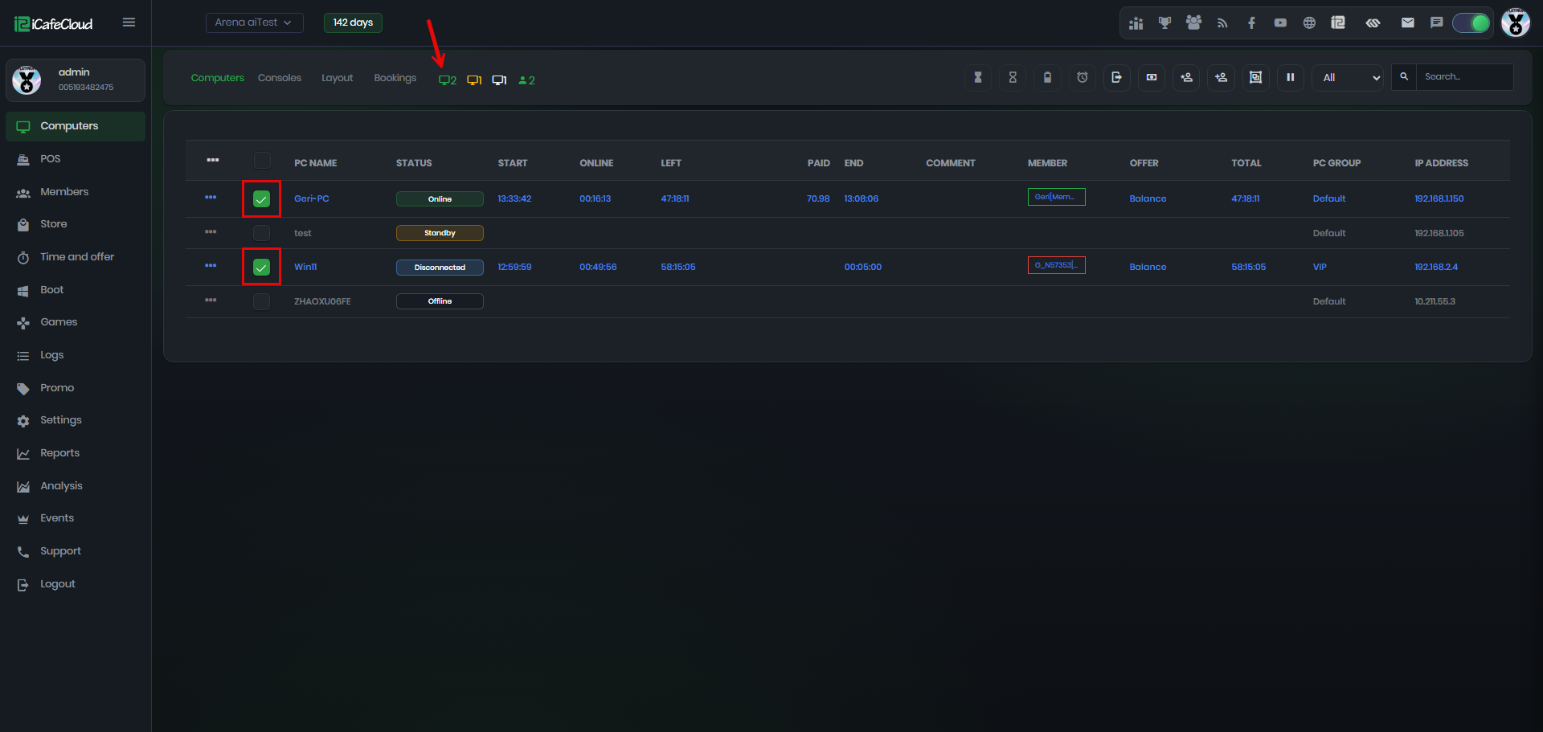Open Reports in the sidebar
The image size is (1543, 732).
[76, 453]
